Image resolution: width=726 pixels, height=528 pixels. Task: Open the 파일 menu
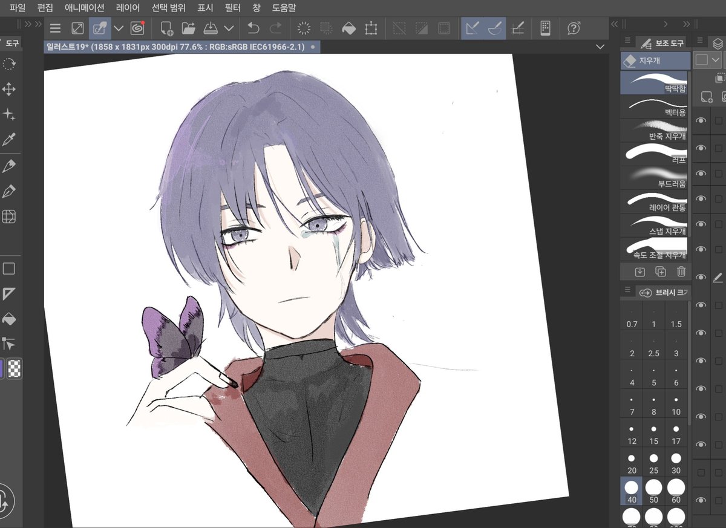(x=18, y=8)
